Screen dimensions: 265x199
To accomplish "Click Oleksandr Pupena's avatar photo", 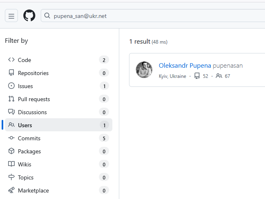I will (x=144, y=70).
